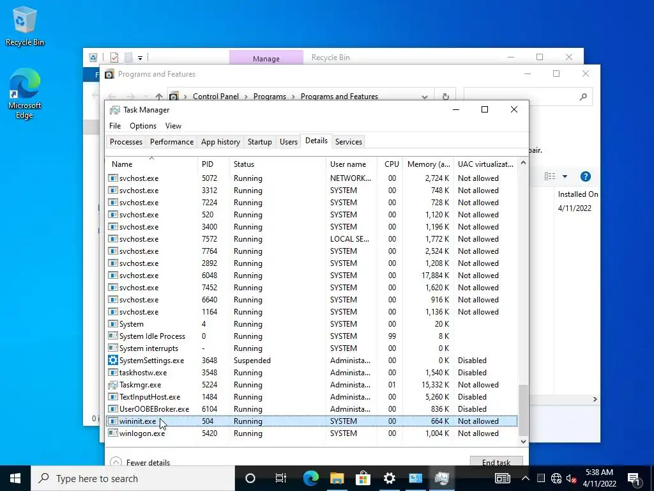The image size is (654, 491).
Task: Expand the chevron after Control Panel breadcrumb
Action: pos(246,97)
